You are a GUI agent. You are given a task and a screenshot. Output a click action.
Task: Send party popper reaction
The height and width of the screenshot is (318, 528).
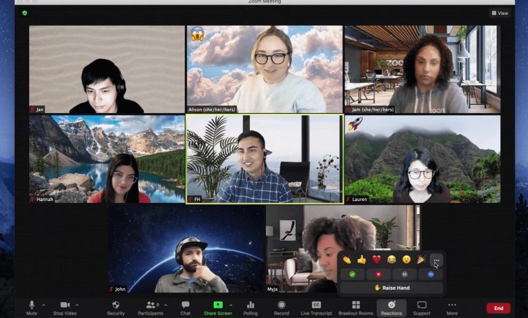[x=421, y=260]
